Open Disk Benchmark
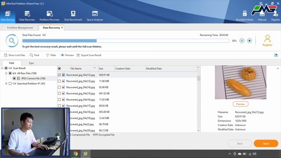Image resolution: width=281 pixels, height=158 pixels. [73, 16]
